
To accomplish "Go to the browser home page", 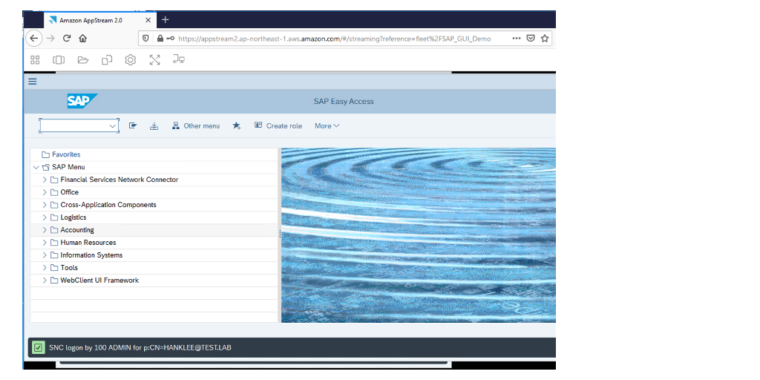I will click(83, 39).
